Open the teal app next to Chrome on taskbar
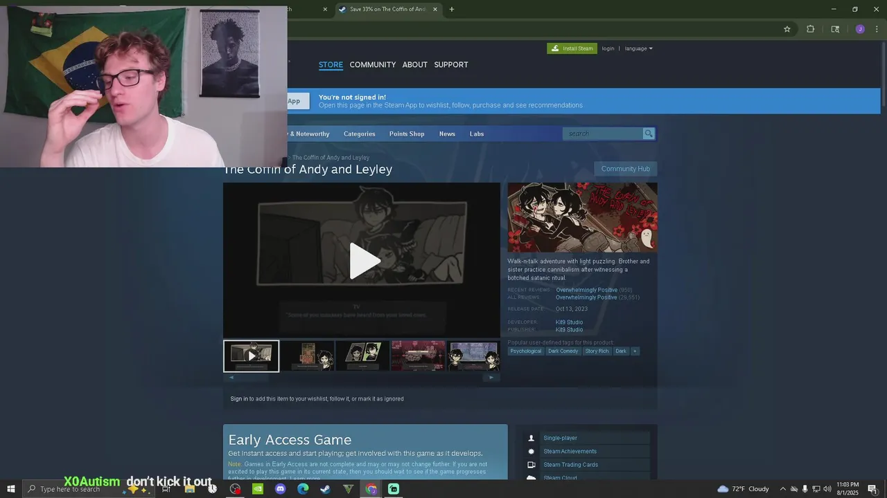 coord(394,489)
